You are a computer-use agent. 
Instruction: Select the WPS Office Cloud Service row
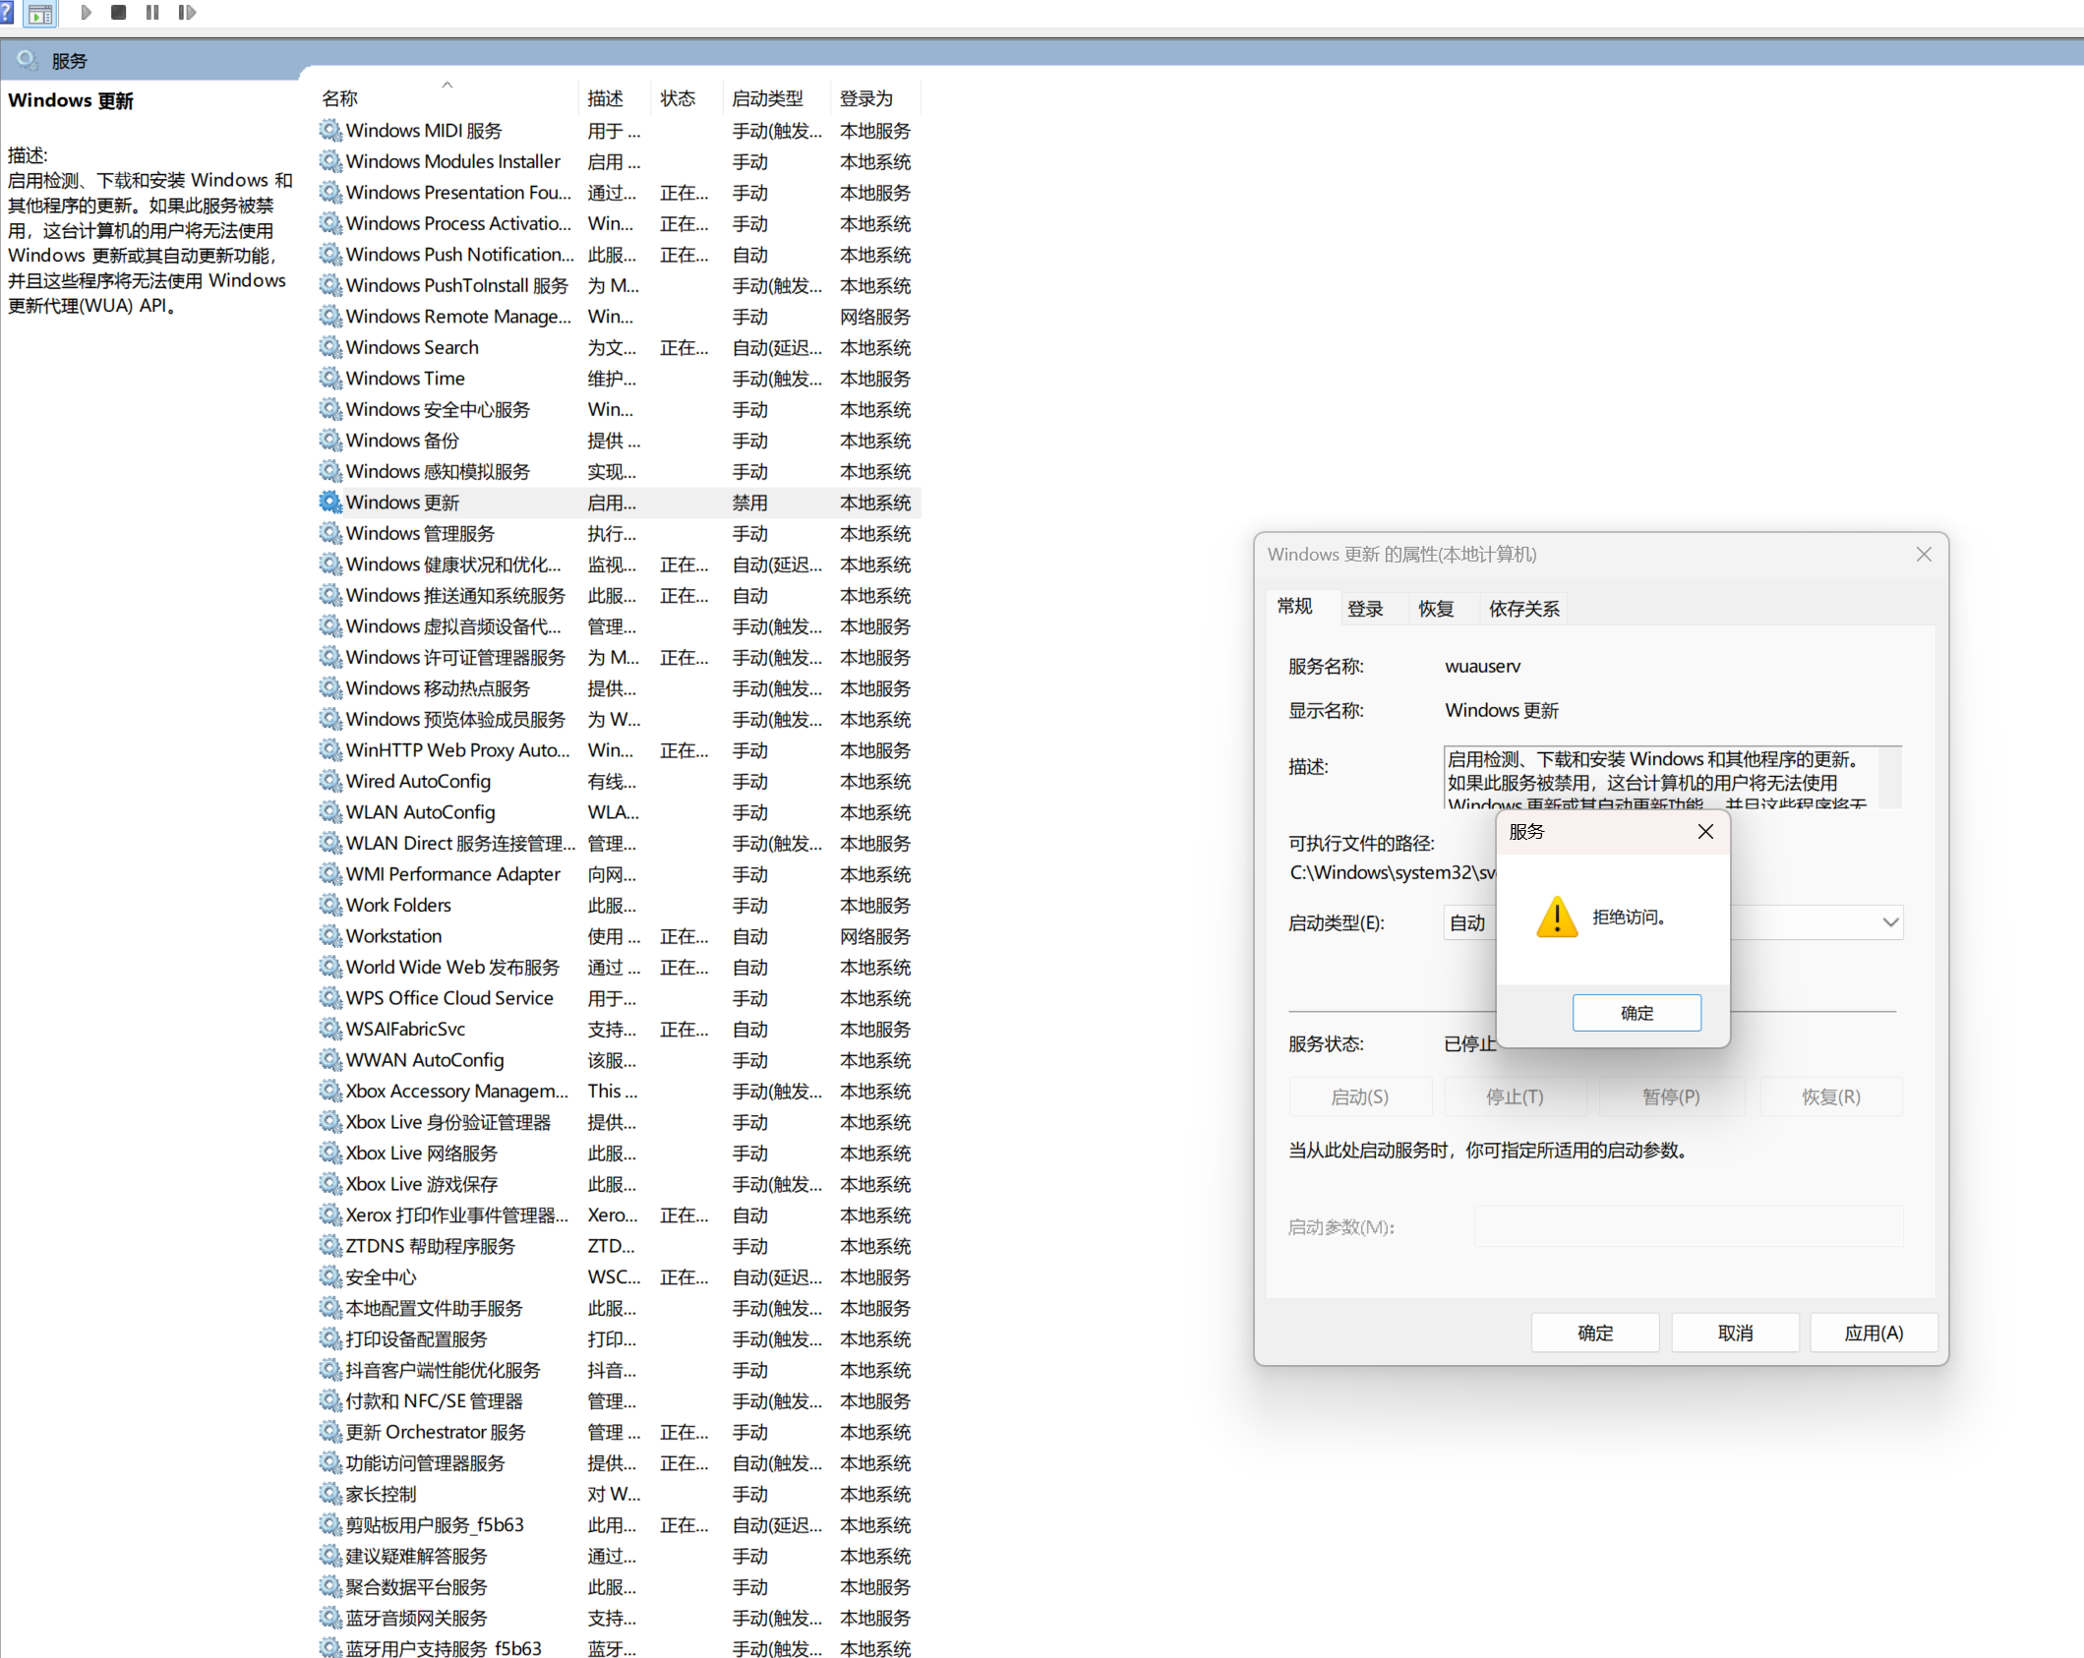pyautogui.click(x=620, y=998)
